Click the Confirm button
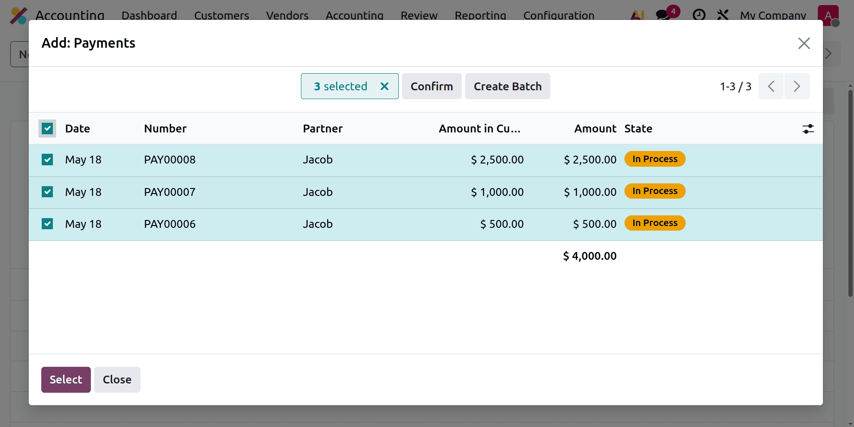The image size is (854, 427). [x=432, y=86]
